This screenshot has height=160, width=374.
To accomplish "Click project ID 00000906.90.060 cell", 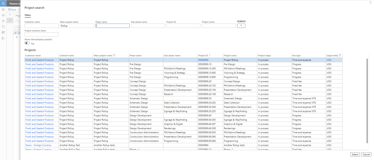I will [x=210, y=141].
